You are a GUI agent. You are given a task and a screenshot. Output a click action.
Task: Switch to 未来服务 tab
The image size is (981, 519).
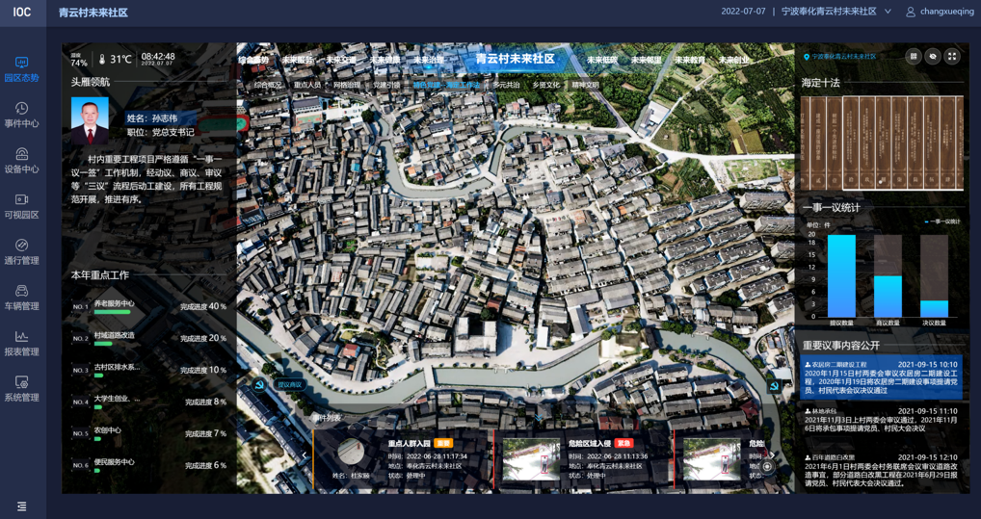(297, 60)
